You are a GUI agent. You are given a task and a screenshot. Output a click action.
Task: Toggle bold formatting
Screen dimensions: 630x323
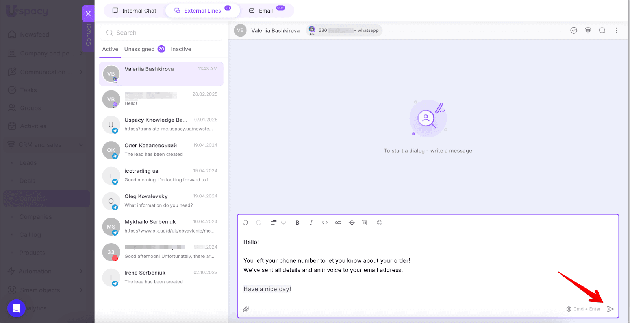pyautogui.click(x=298, y=223)
